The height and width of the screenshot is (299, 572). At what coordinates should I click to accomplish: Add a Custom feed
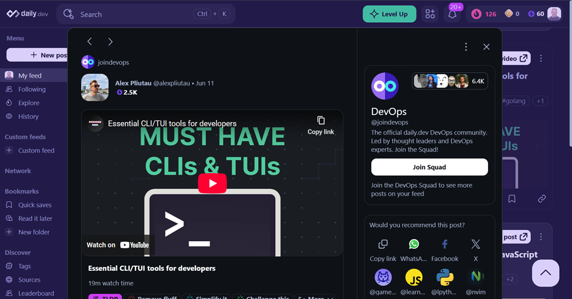(x=34, y=150)
